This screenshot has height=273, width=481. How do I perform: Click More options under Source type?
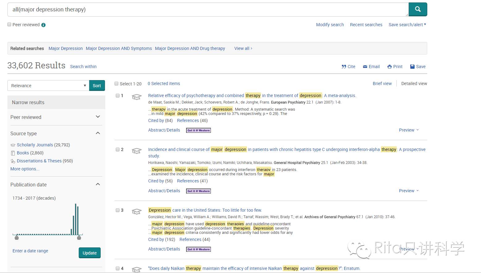(x=25, y=169)
